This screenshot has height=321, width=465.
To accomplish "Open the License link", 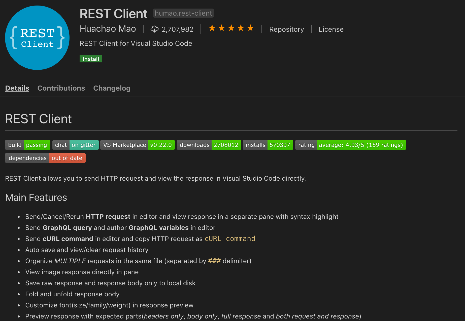I will pyautogui.click(x=331, y=29).
